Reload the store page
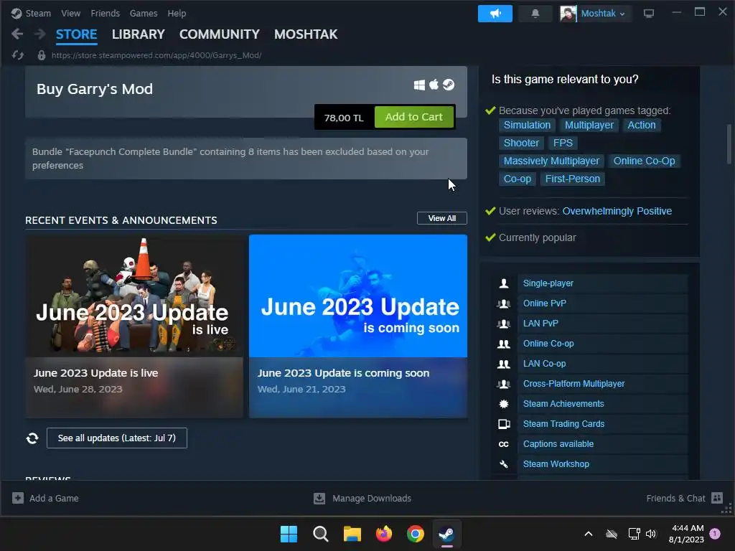735x551 pixels. coord(18,55)
